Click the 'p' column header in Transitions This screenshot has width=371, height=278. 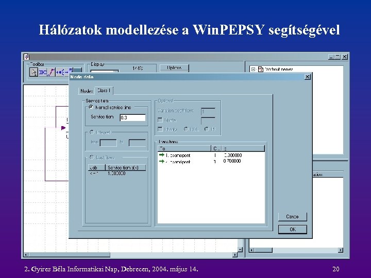pyautogui.click(x=243, y=148)
